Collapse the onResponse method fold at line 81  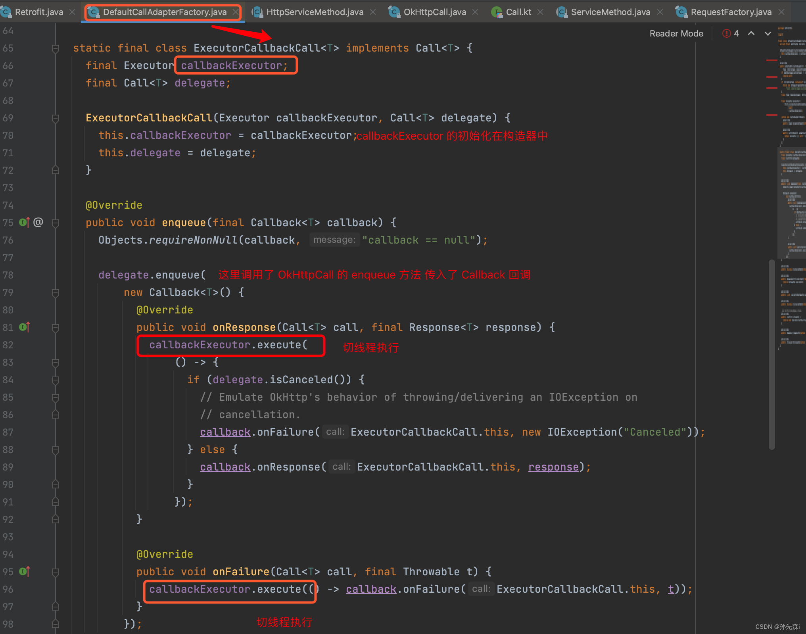56,328
